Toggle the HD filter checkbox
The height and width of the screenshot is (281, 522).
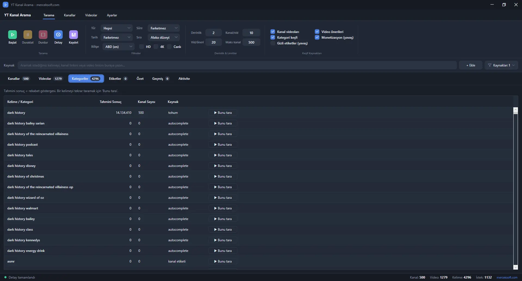pos(141,47)
